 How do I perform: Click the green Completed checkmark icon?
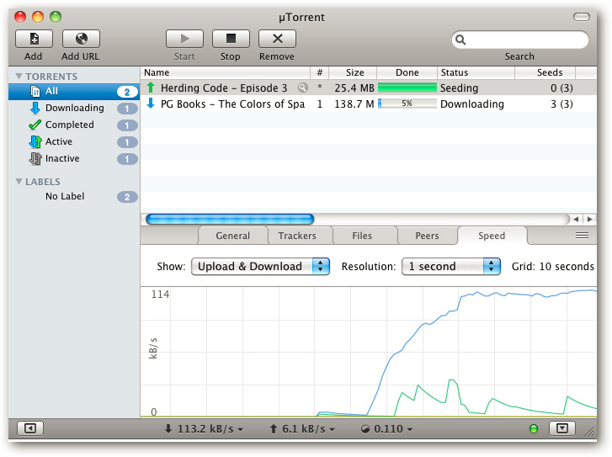tap(35, 125)
